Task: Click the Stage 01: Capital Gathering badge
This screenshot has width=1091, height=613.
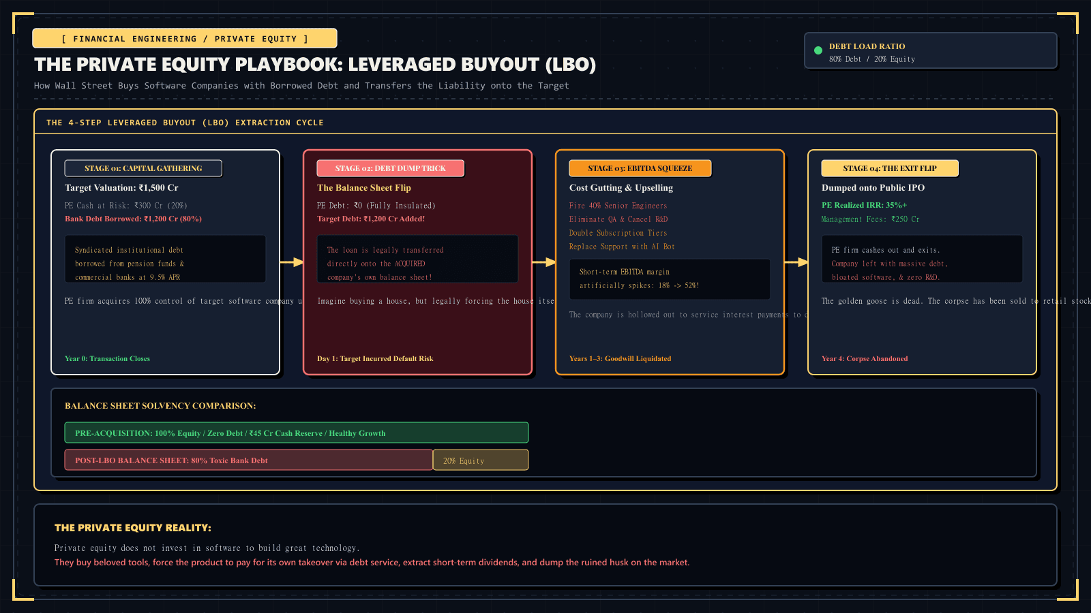Action: point(143,168)
